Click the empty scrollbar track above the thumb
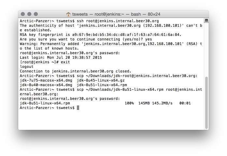The width and height of the screenshot is (227, 156). [206, 49]
